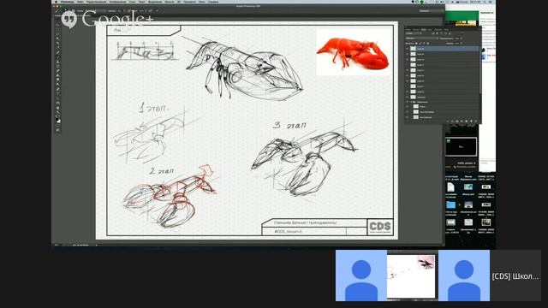Viewport: 548px width, 308px height.
Task: Open the Photoshop application menu
Action: point(68,2)
